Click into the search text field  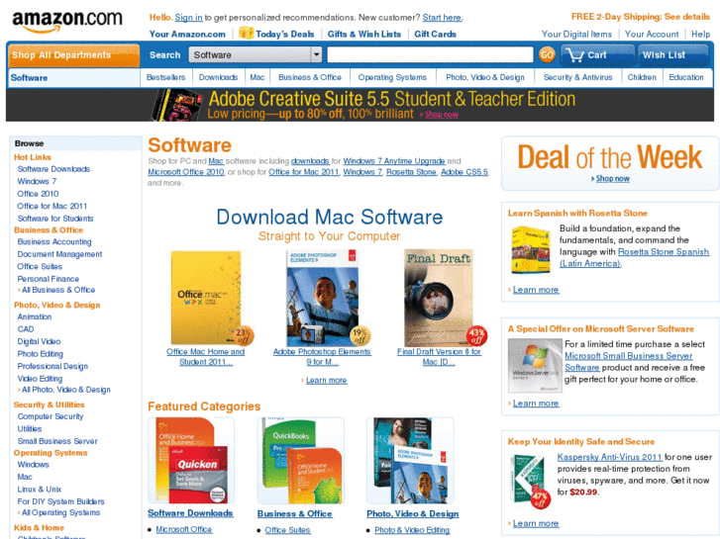pyautogui.click(x=430, y=55)
